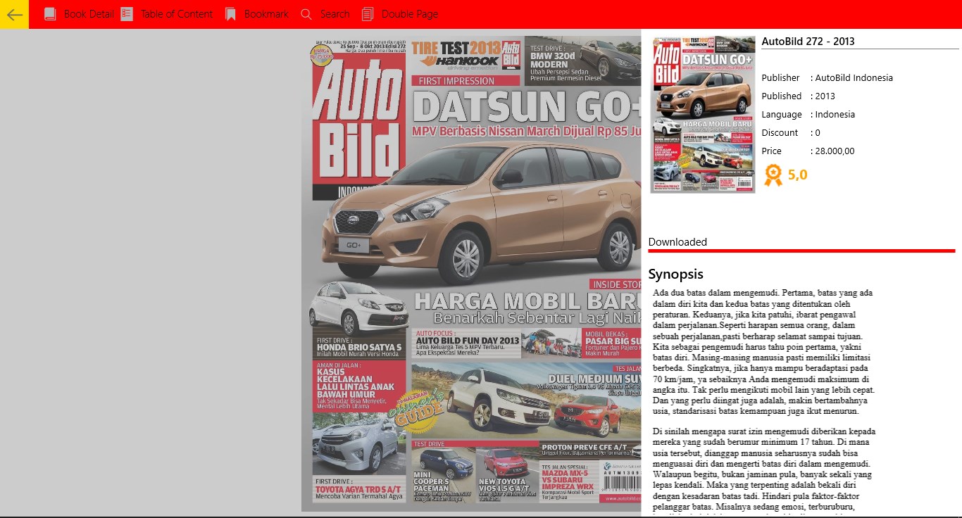Screen dimensions: 962x518
Task: Switch to Double Page view
Action: [x=410, y=14]
